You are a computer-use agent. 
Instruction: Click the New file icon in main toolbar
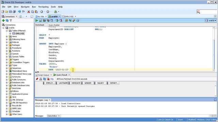coord(3,12)
